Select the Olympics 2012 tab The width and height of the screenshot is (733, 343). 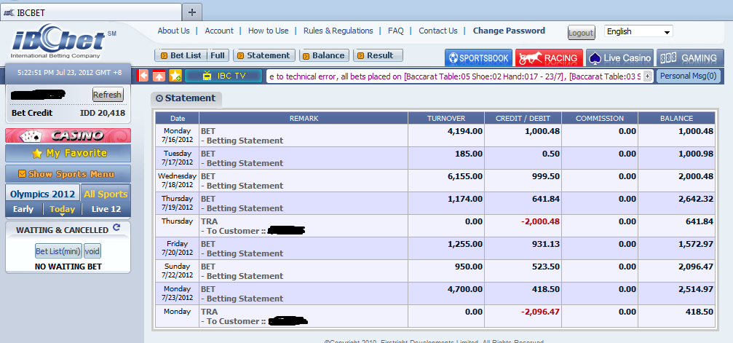coord(42,194)
